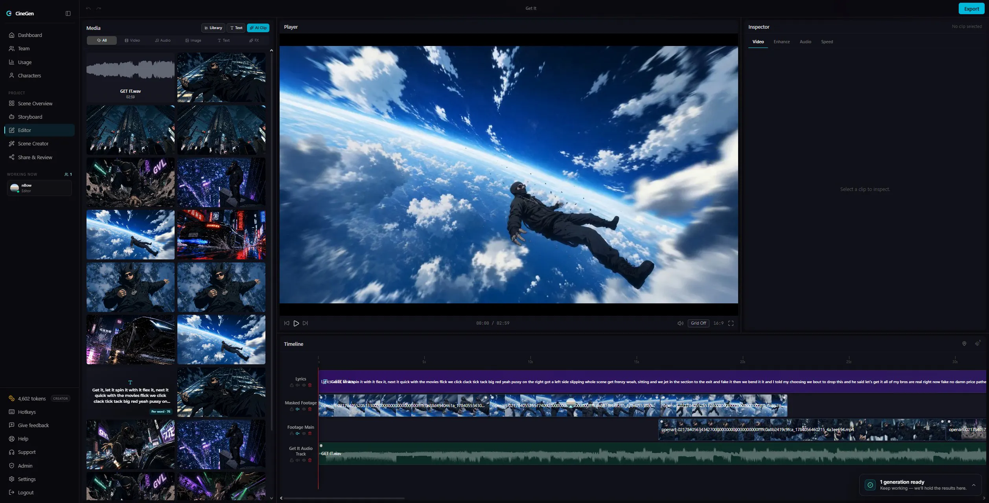This screenshot has width=989, height=503.
Task: Open the Media Library button
Action: (x=213, y=28)
